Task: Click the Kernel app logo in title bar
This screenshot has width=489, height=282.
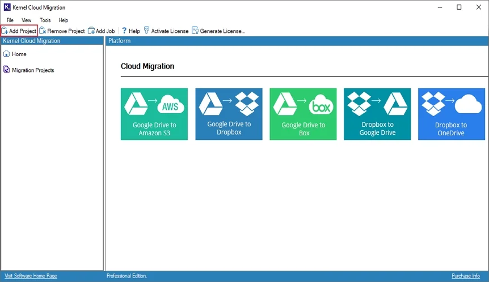Action: pos(7,7)
